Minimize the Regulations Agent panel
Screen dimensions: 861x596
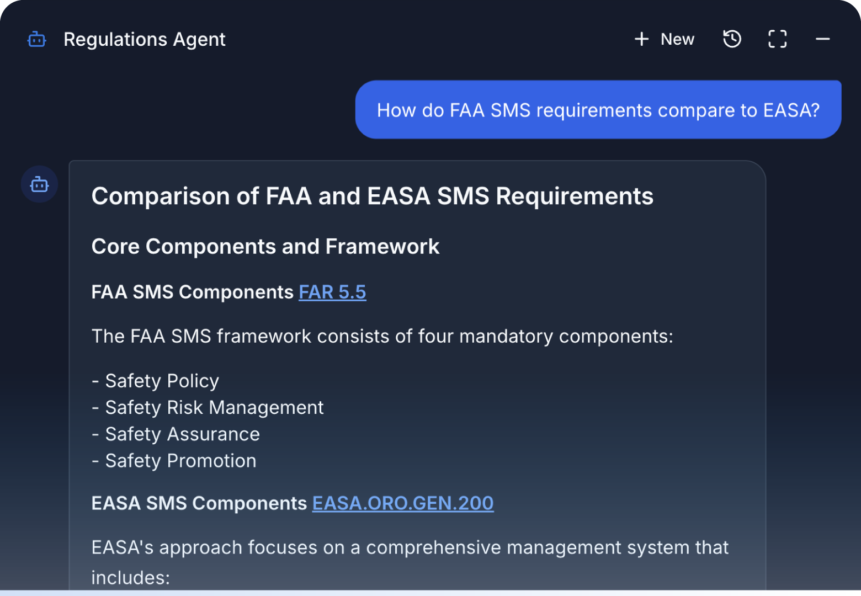(x=822, y=39)
